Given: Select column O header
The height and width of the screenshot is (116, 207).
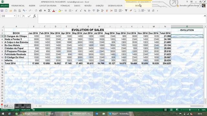Looking at the screenshot, I should click(187, 26).
